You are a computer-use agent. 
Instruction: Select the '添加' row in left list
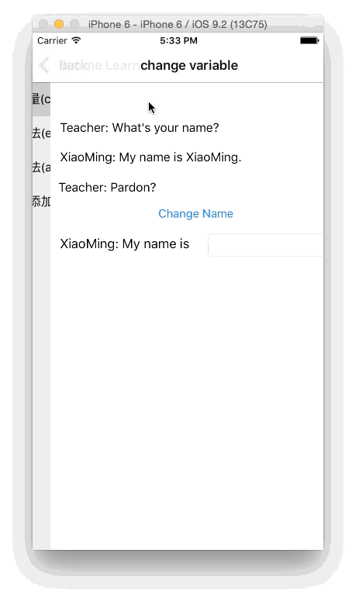41,202
